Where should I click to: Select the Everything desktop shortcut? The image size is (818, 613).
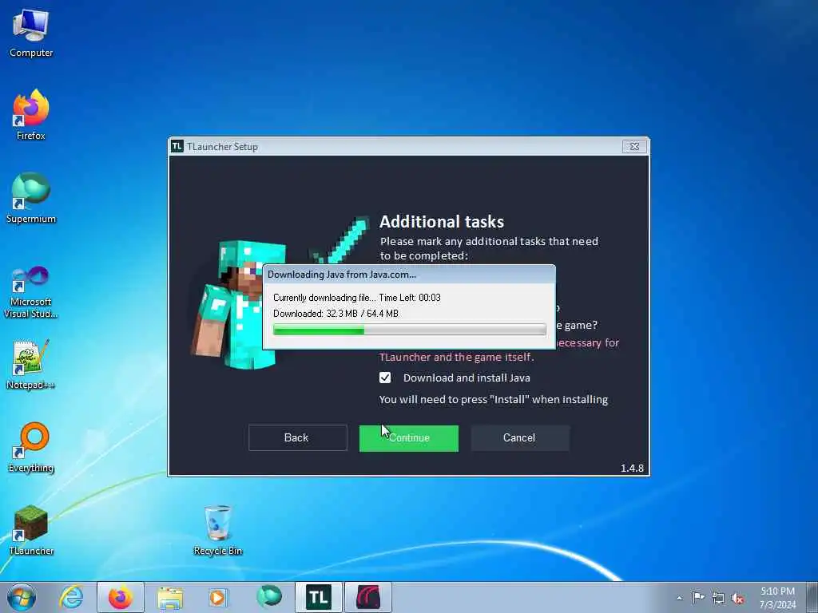point(31,447)
